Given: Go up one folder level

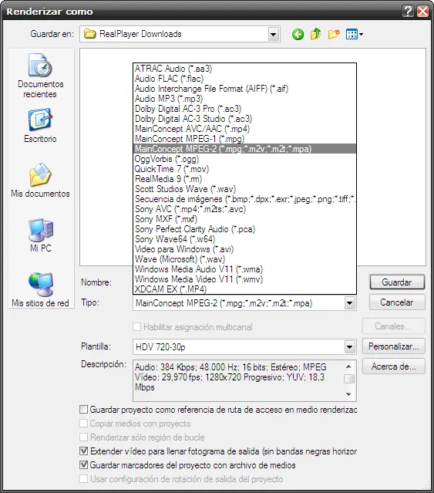Looking at the screenshot, I should (315, 34).
